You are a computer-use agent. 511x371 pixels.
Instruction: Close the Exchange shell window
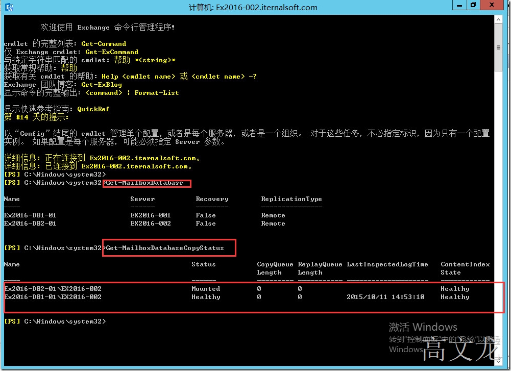(x=492, y=5)
